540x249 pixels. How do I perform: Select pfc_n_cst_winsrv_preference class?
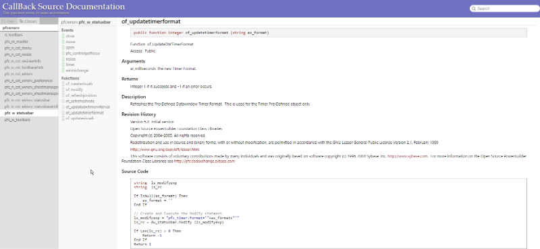pyautogui.click(x=28, y=81)
